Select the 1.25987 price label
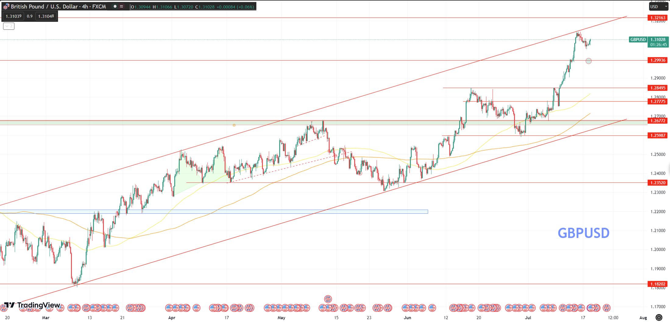670x322 pixels. [658, 135]
